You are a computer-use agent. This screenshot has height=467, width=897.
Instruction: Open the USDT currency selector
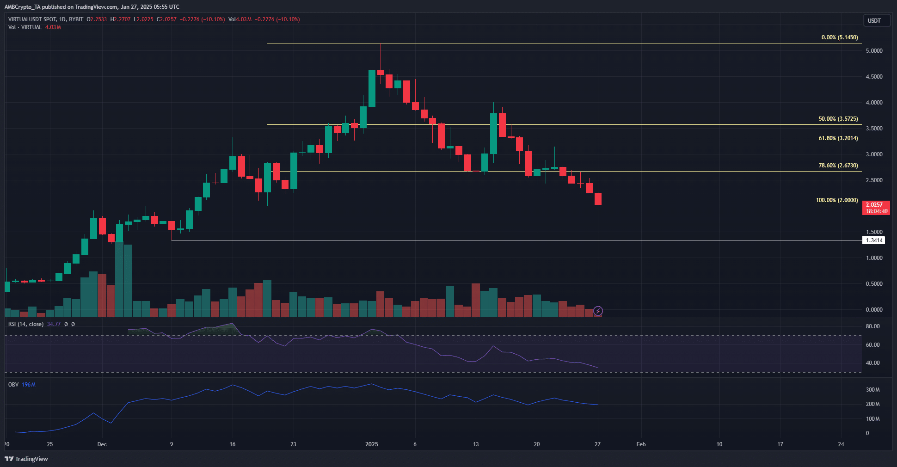876,21
